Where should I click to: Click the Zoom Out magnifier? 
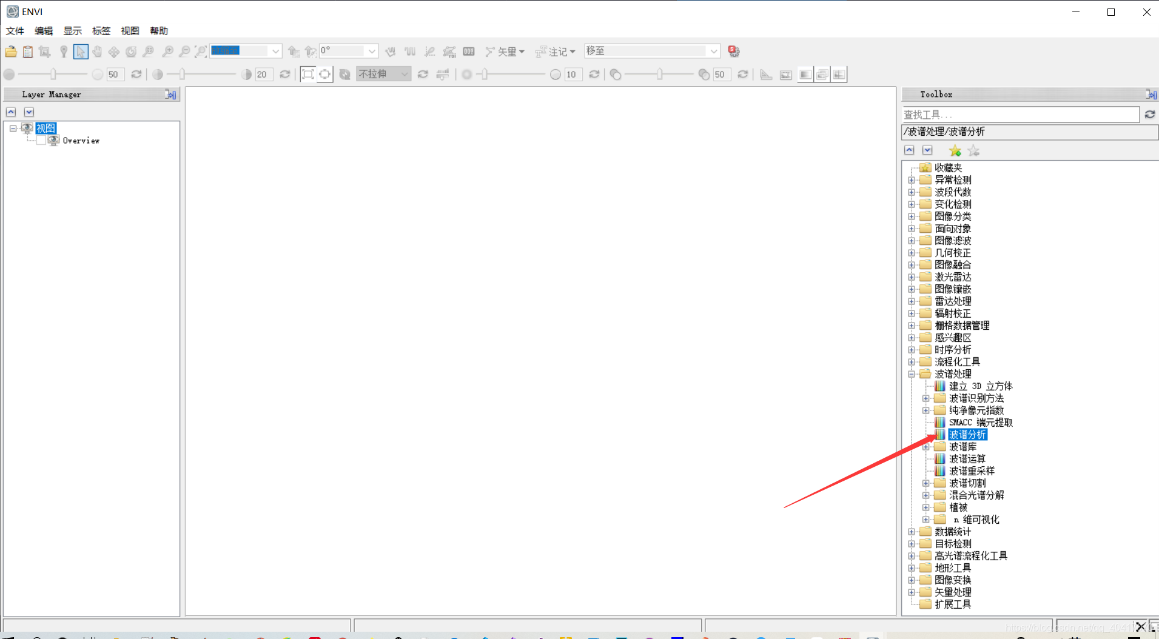pos(184,52)
